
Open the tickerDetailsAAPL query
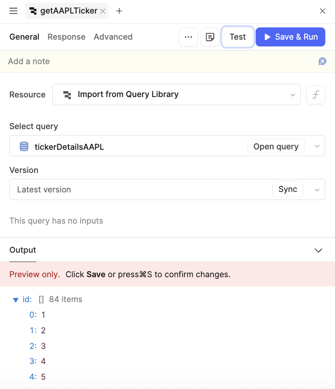pyautogui.click(x=276, y=146)
